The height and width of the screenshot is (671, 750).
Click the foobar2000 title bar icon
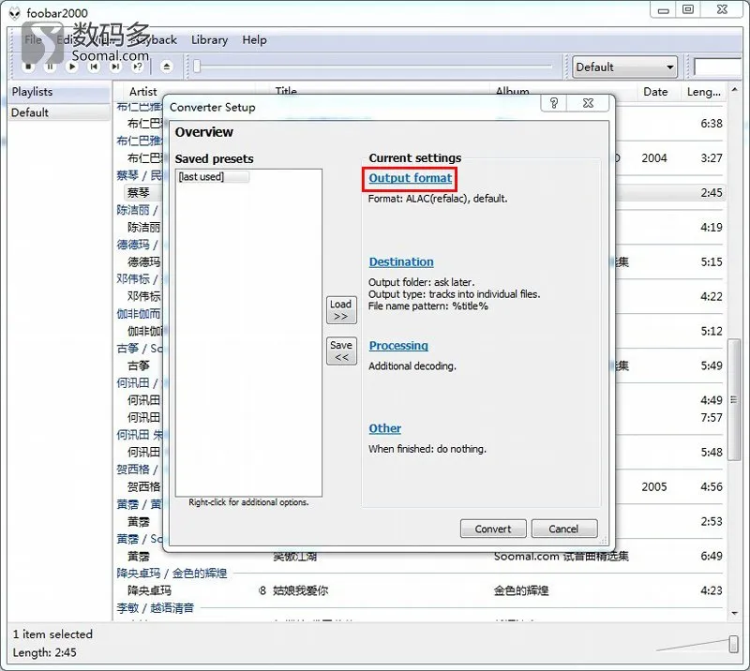point(15,13)
